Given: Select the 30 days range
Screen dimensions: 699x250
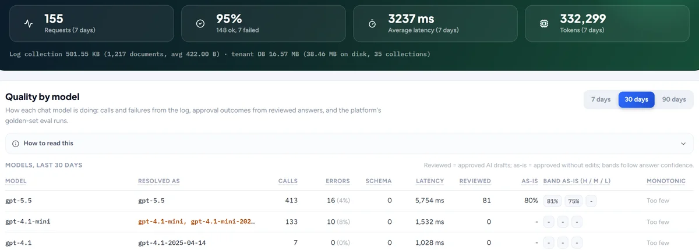Looking at the screenshot, I should (636, 99).
